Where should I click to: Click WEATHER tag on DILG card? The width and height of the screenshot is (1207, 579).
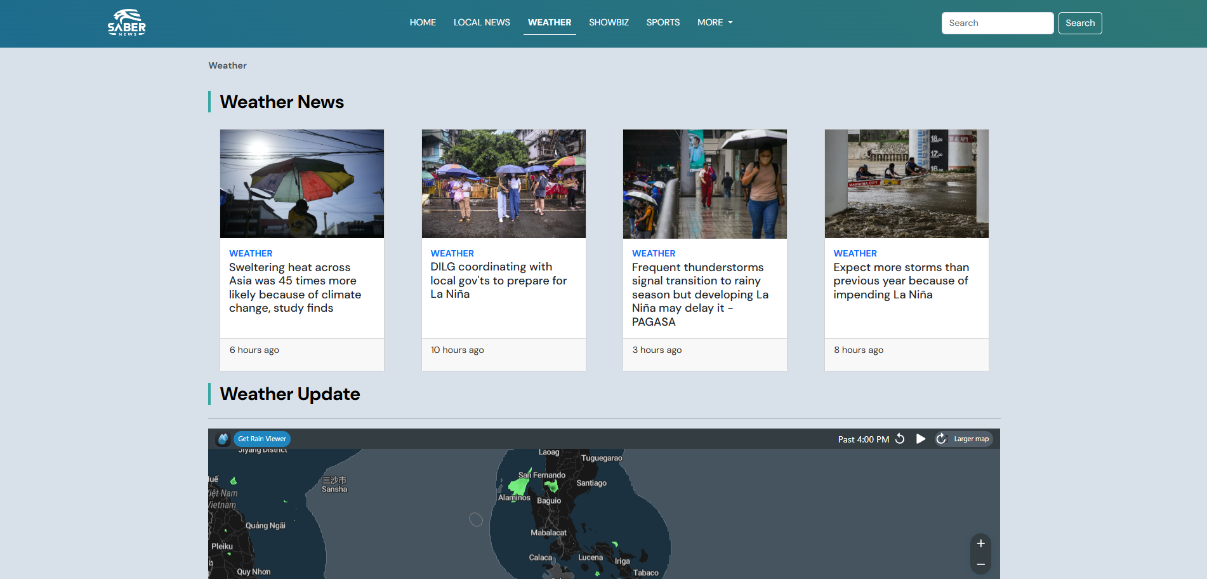(x=452, y=253)
